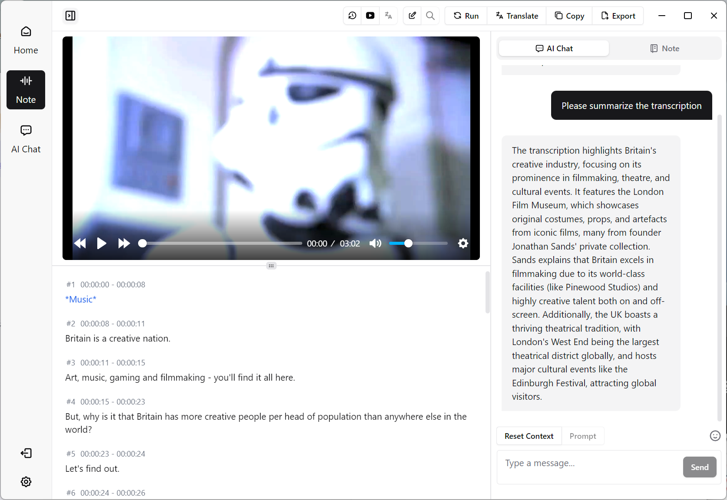Click the edit pencil icon
The image size is (727, 500).
click(x=412, y=16)
